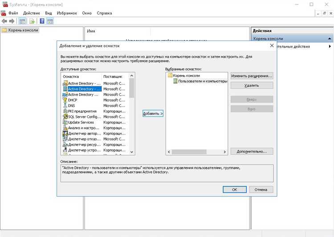Select the Диспетчер ресур… snap-in icon
This screenshot has height=237, width=334.
point(65,144)
